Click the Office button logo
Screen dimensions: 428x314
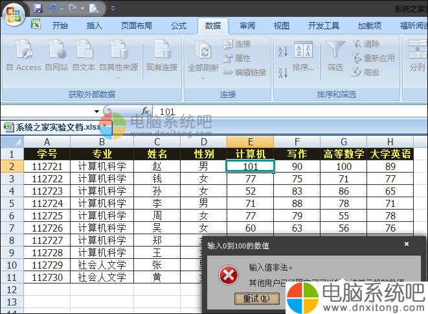pos(14,12)
